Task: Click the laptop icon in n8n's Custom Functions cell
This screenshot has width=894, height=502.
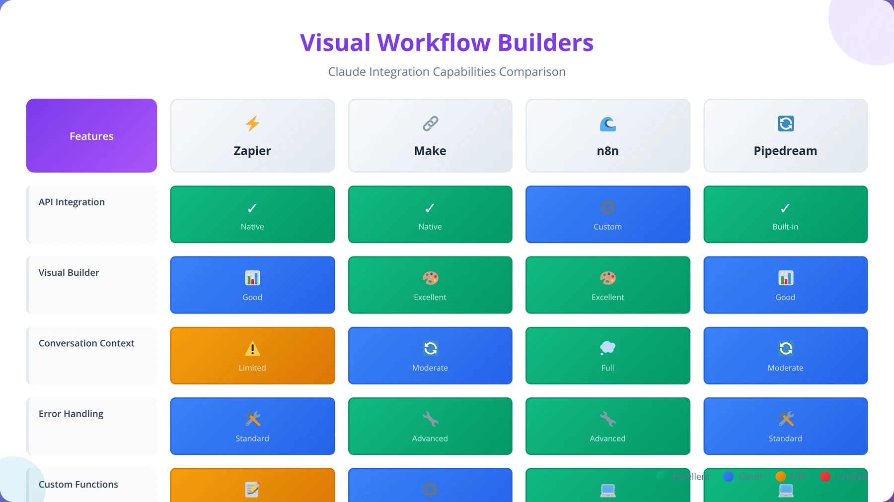Action: 607,490
